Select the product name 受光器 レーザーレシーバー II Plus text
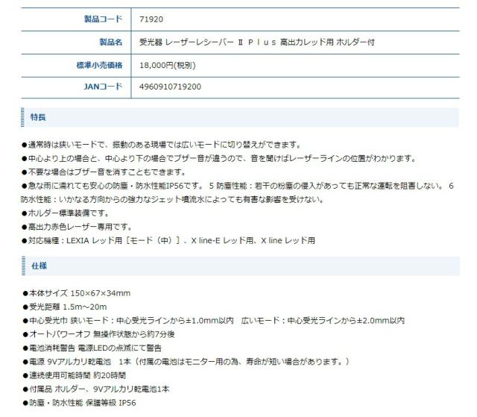477x417 pixels. coord(256,42)
